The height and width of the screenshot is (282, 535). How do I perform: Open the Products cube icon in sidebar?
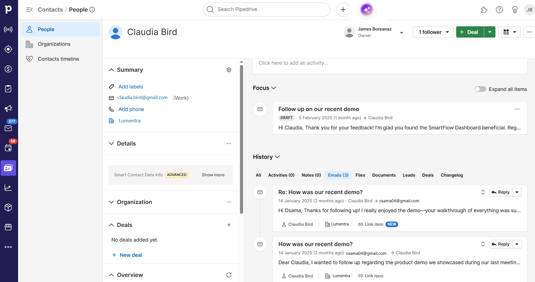pos(8,207)
